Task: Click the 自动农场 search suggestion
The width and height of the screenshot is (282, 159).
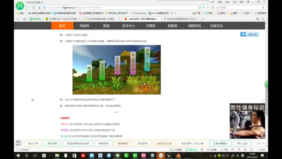Action: [x=142, y=143]
